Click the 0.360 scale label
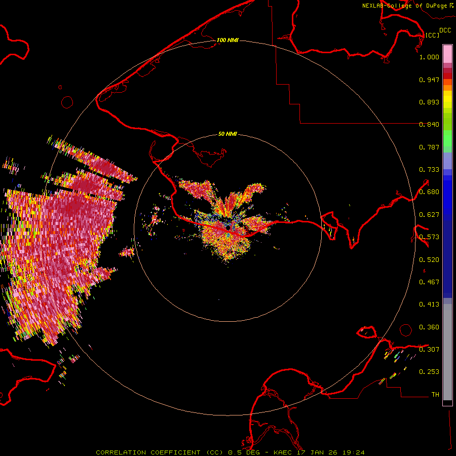Viewport: 456px width, 456px height. [429, 327]
